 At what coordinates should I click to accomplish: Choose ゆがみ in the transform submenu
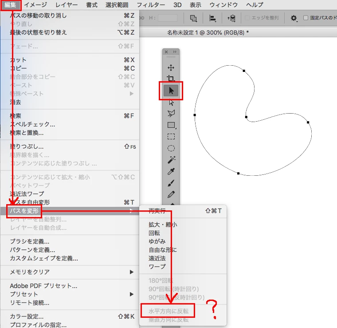tap(183, 241)
